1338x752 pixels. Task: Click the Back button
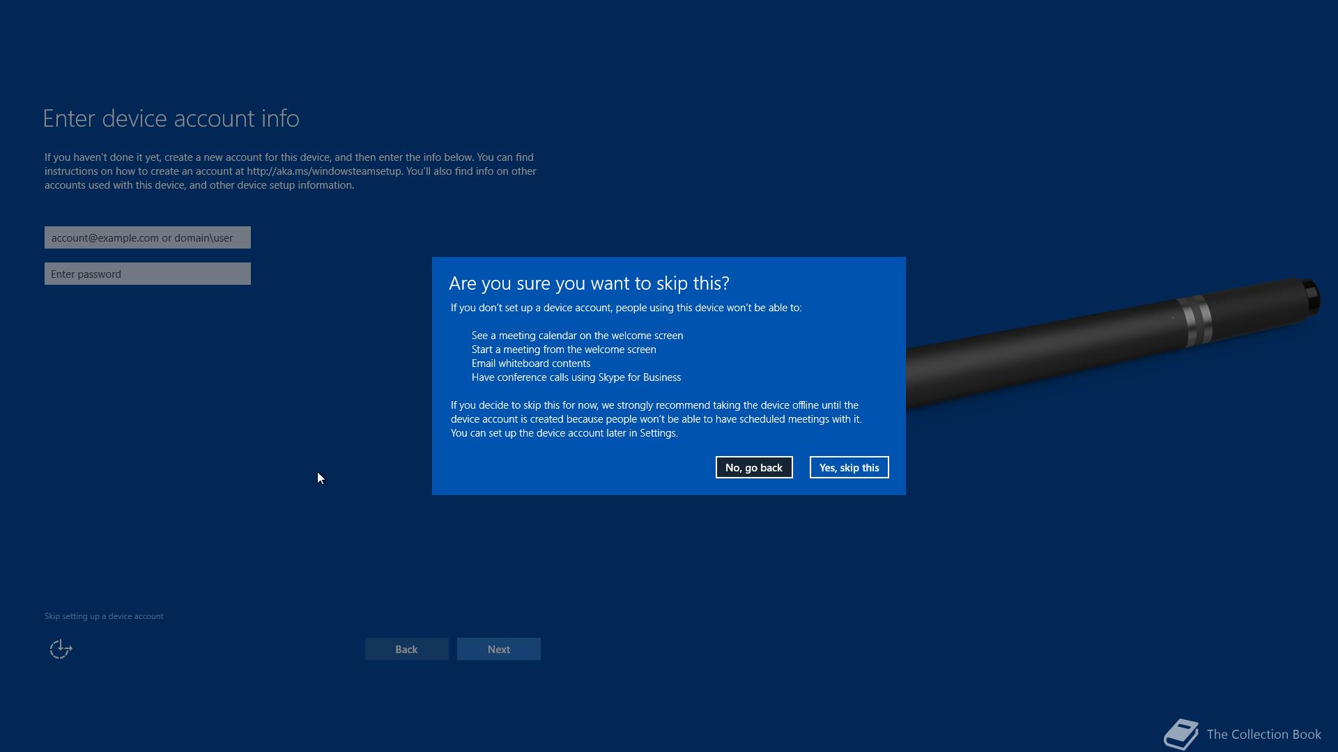pos(406,649)
